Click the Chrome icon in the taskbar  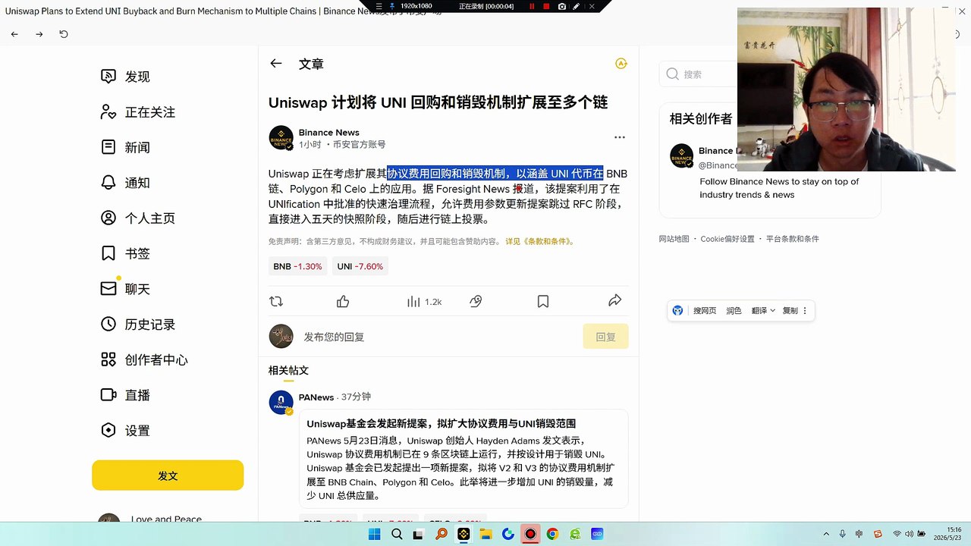click(x=552, y=535)
